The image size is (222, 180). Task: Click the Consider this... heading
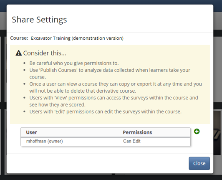click(x=45, y=53)
